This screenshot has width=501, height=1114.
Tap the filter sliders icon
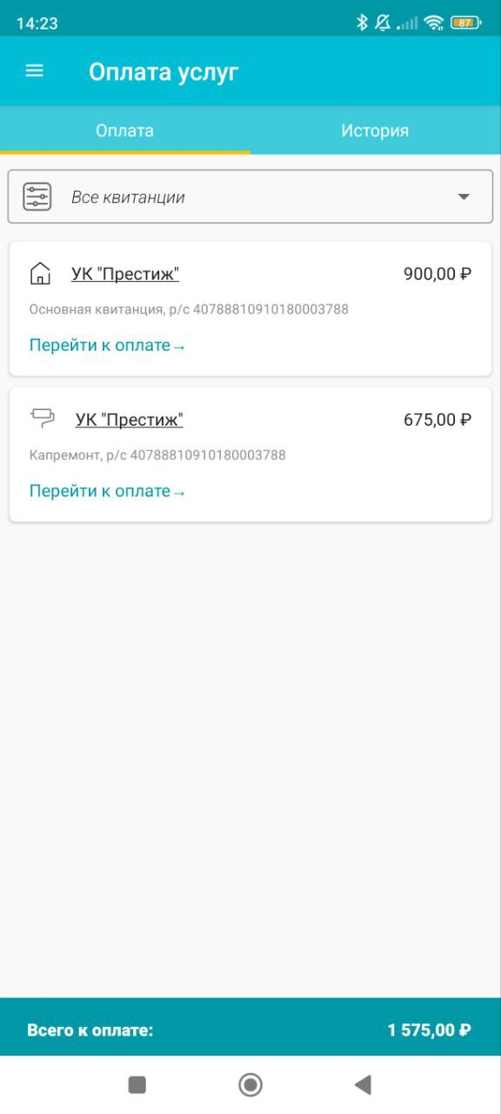[x=37, y=197]
